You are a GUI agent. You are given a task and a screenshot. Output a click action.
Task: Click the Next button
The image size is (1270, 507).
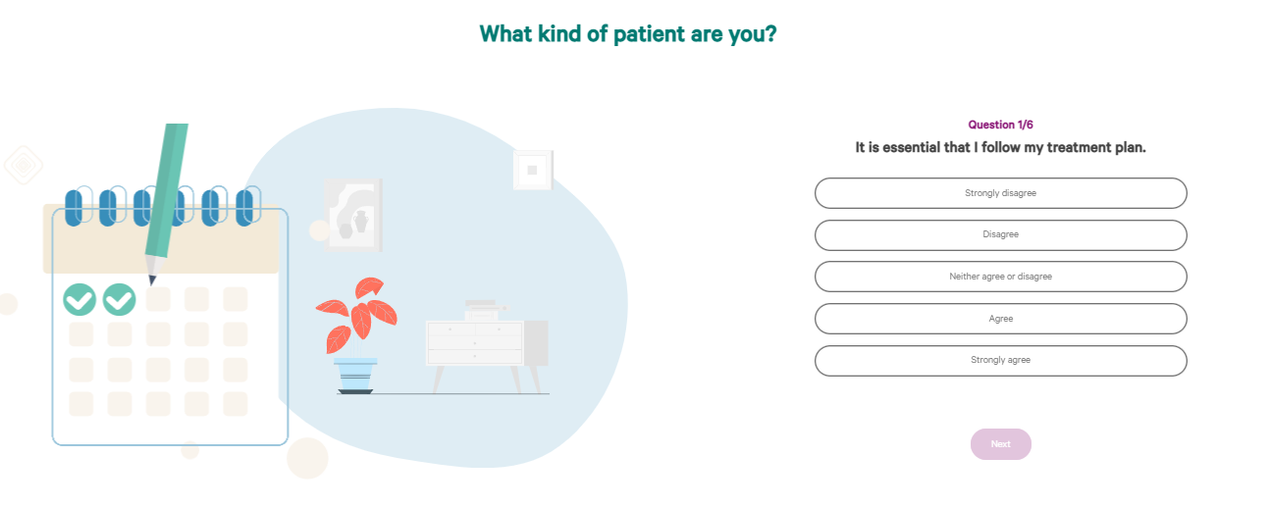click(x=1000, y=444)
